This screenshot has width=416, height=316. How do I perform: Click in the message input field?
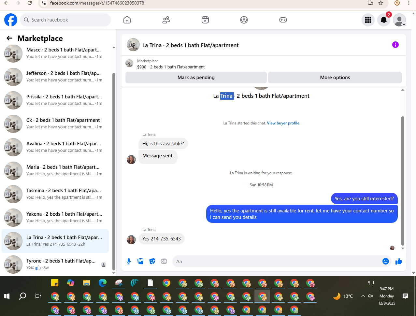tap(277, 261)
